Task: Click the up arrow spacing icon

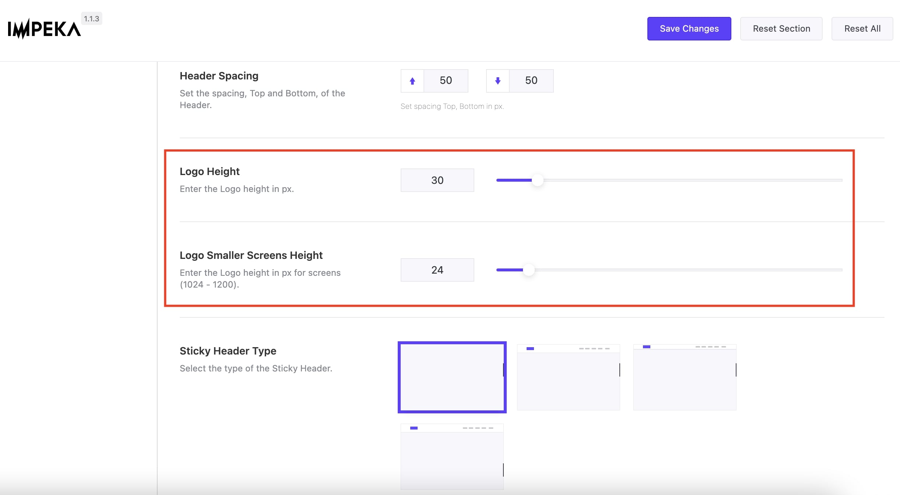Action: pos(412,81)
